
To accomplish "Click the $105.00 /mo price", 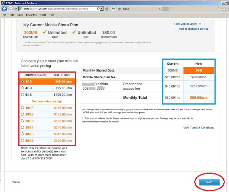I will coord(63,95).
